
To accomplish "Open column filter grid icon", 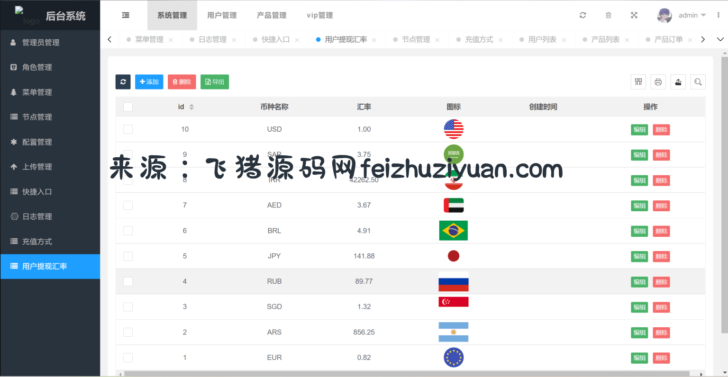I will 638,82.
